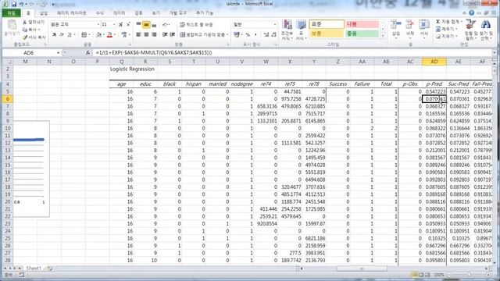The width and height of the screenshot is (500, 281).
Task: Open Format as Table menu
Action: tap(301, 30)
